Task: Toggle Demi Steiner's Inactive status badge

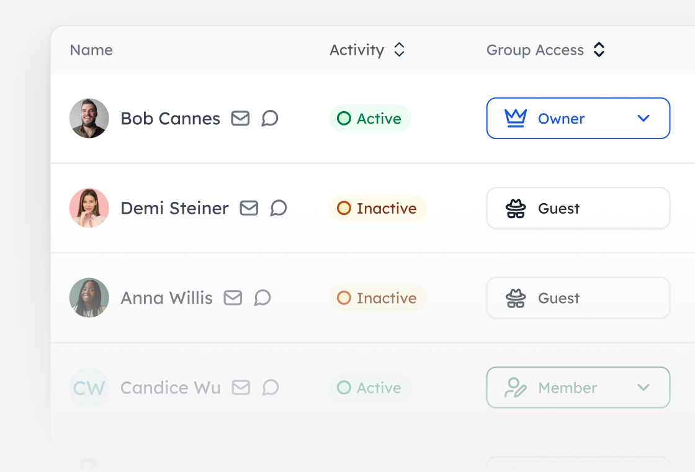Action: point(377,208)
